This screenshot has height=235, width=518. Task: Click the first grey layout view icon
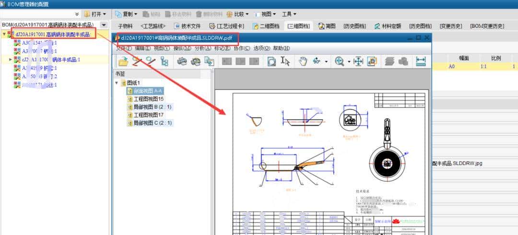click(x=226, y=61)
